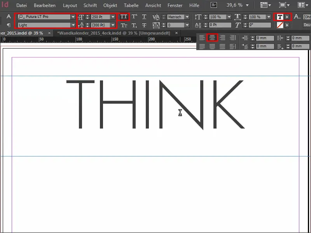Open the view options dropdown icon
The width and height of the screenshot is (311, 233).
click(x=266, y=5)
